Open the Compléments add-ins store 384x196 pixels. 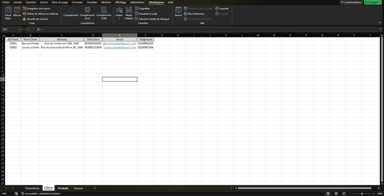click(x=71, y=12)
